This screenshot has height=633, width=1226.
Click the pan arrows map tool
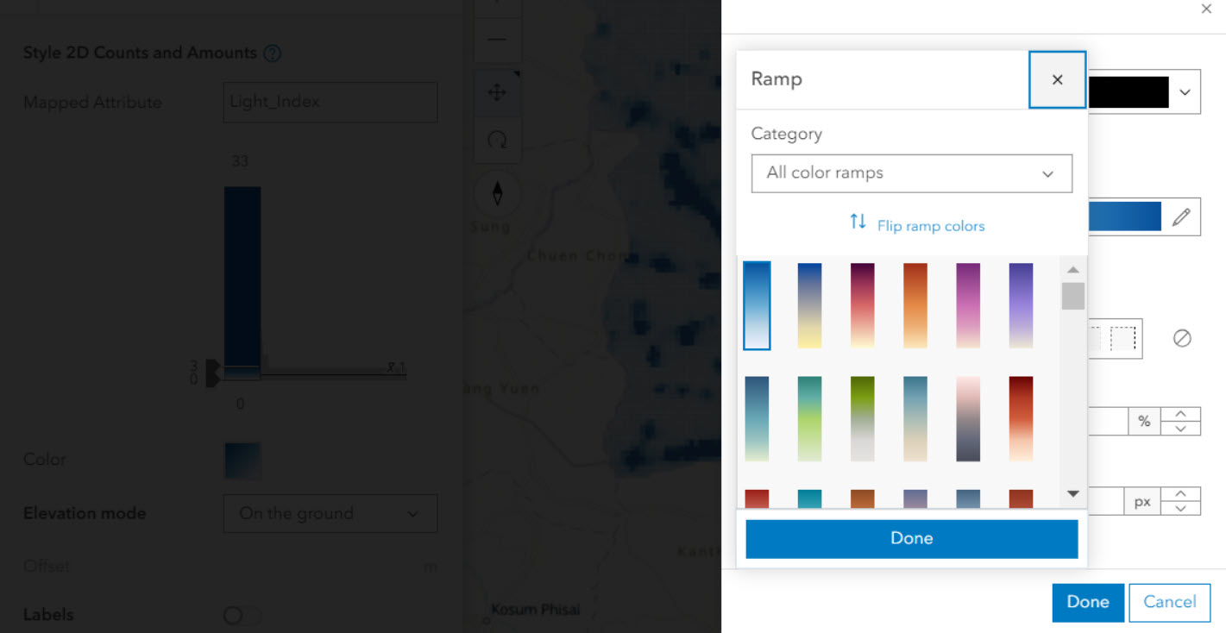pos(497,92)
